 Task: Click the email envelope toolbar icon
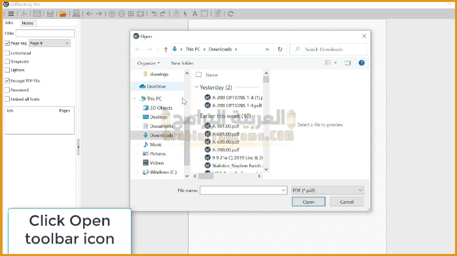point(37,14)
